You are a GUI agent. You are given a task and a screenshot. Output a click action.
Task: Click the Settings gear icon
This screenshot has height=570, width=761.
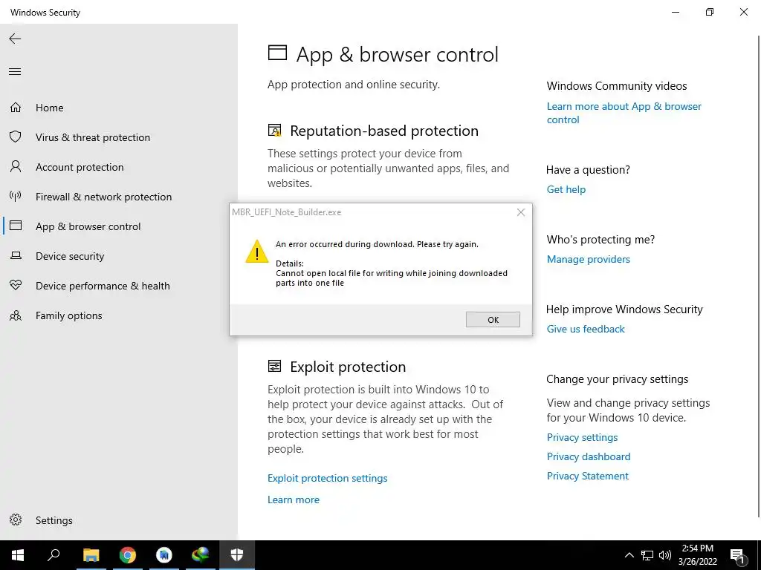(16, 520)
